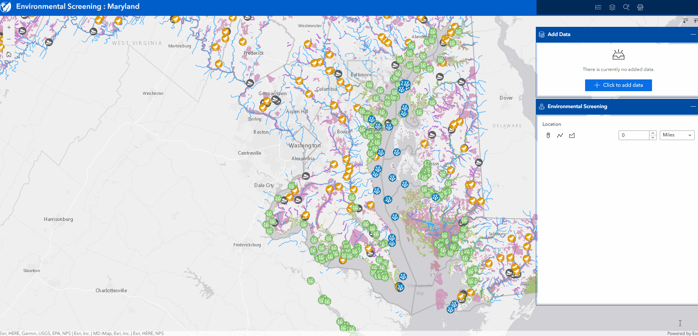Click the Columbia label on the map
This screenshot has width=698, height=336.
pyautogui.click(x=327, y=89)
